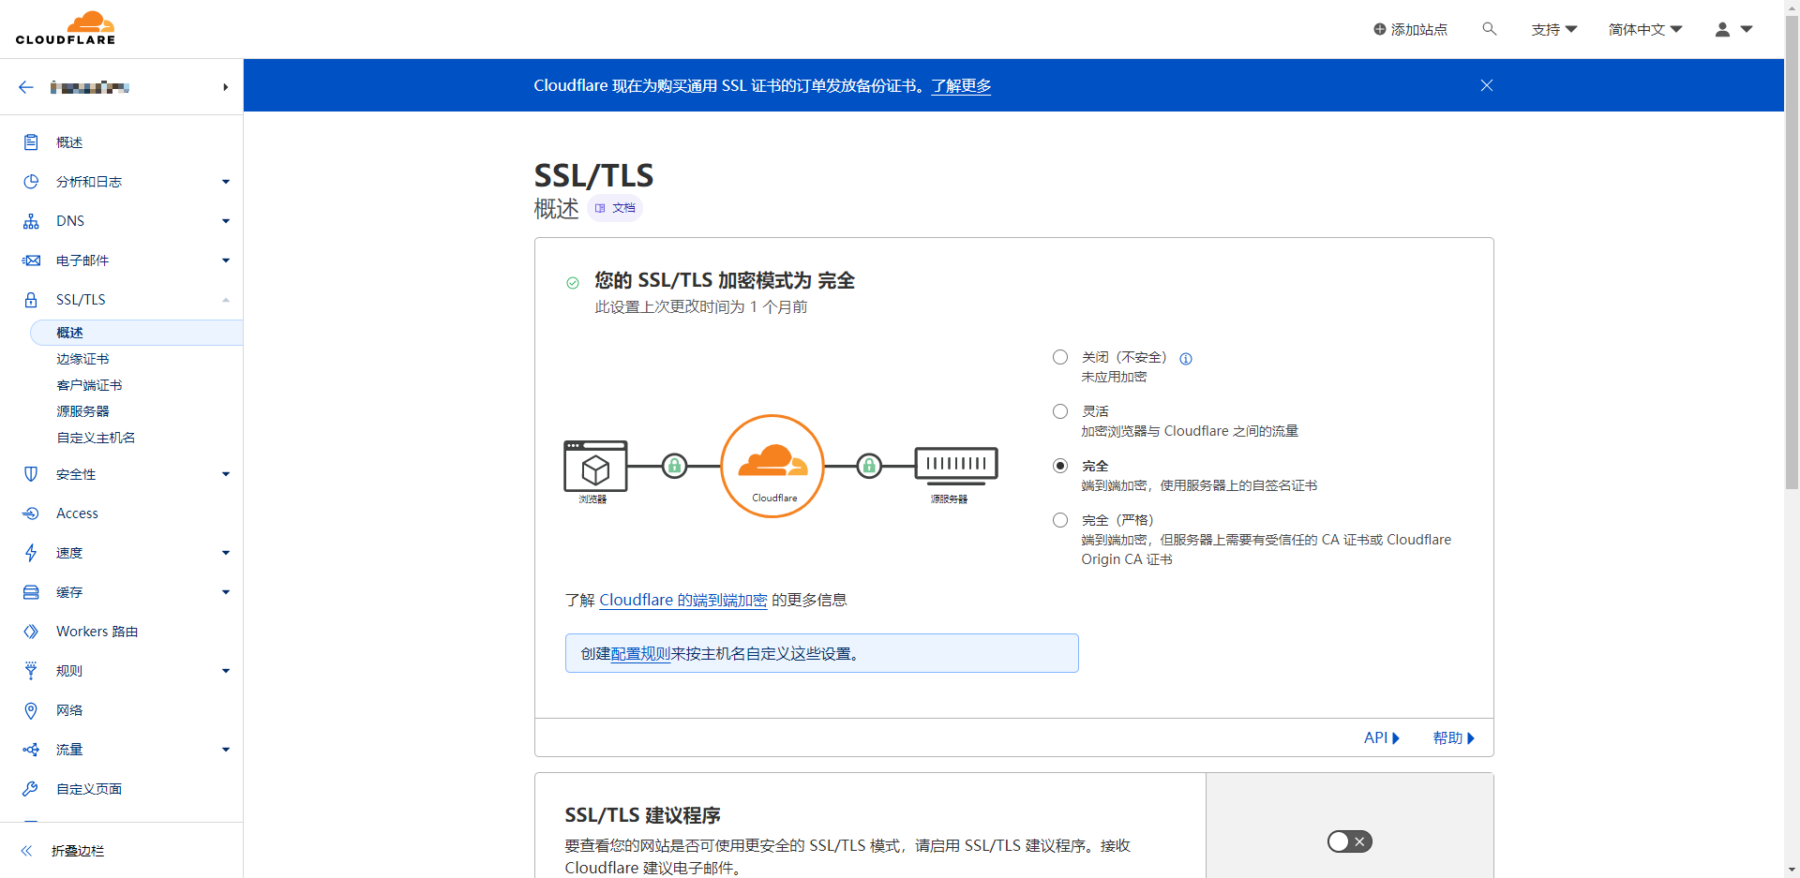Click the back arrow beside domain name
This screenshot has height=878, width=1800.
[x=26, y=87]
